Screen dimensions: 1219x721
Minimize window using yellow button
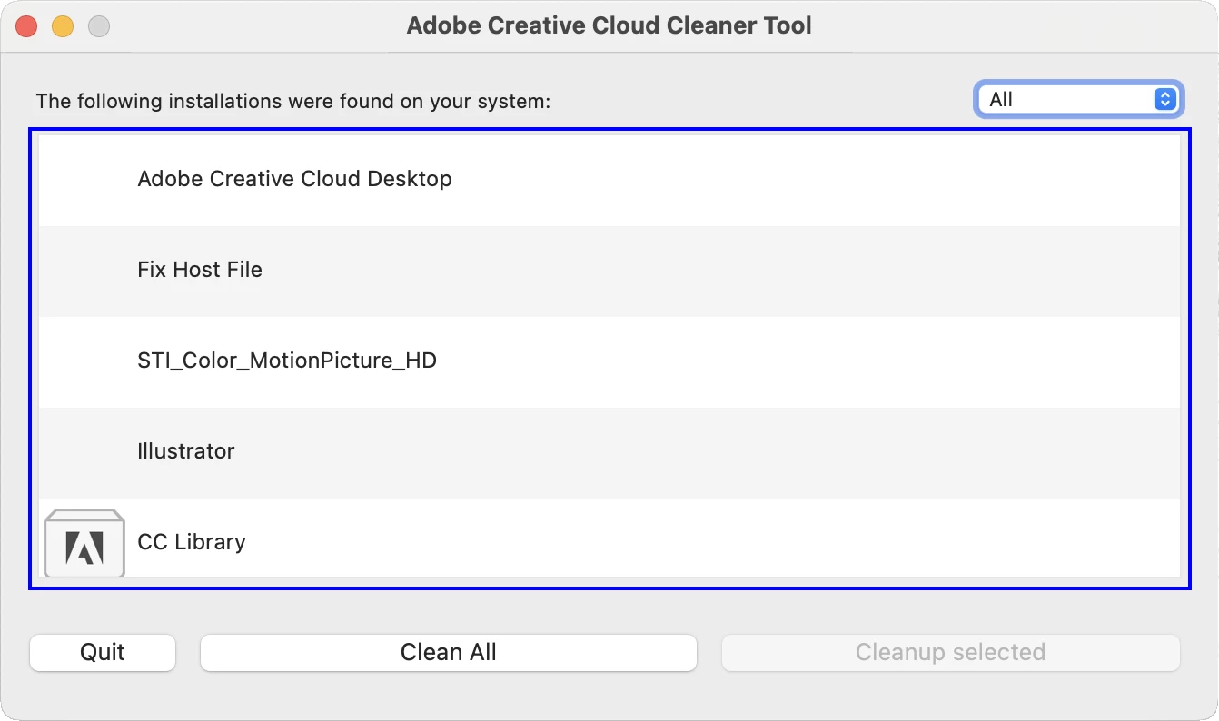point(63,26)
